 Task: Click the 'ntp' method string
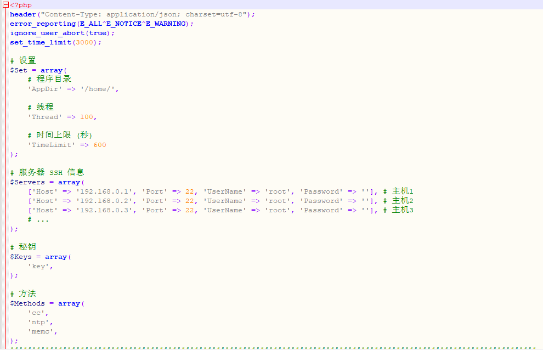coord(38,322)
